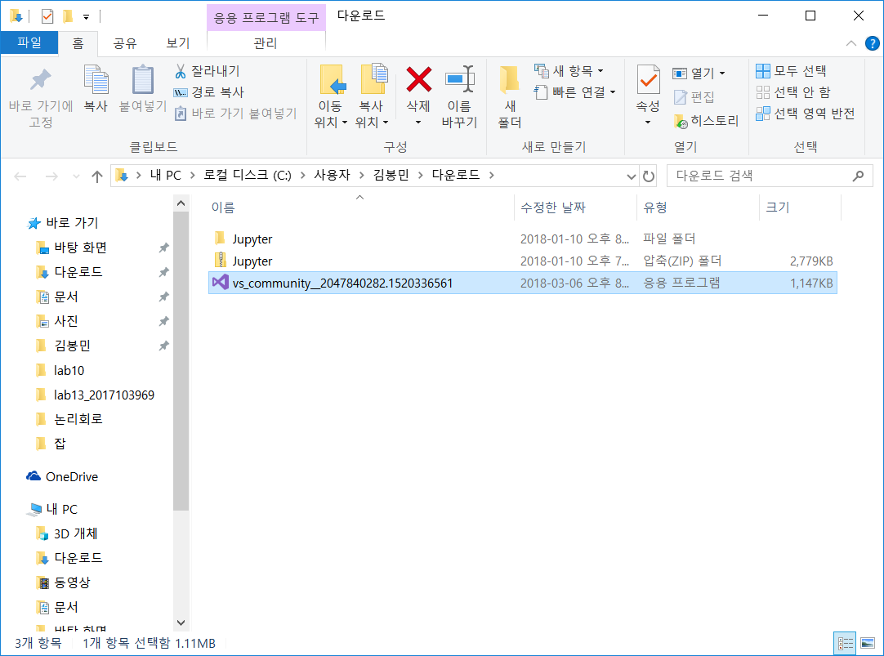This screenshot has width=884, height=656.
Task: Create a new folder (새 폴더)
Action: 510,96
